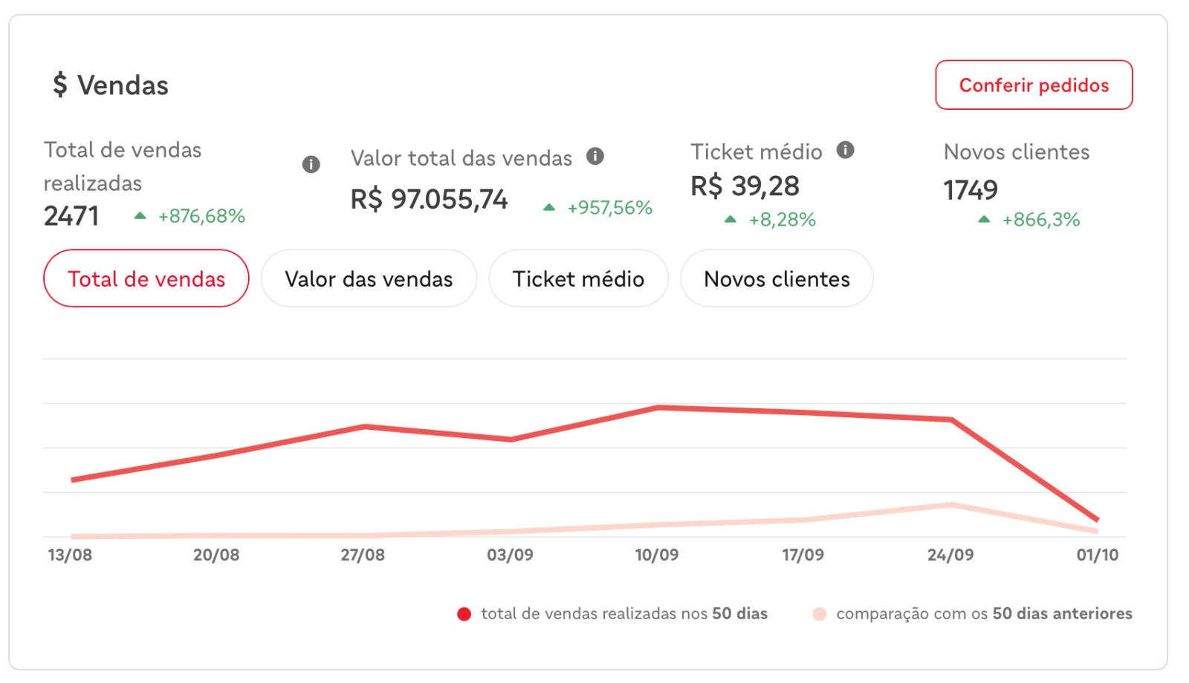Open the Novos clientes chart tab

777,278
